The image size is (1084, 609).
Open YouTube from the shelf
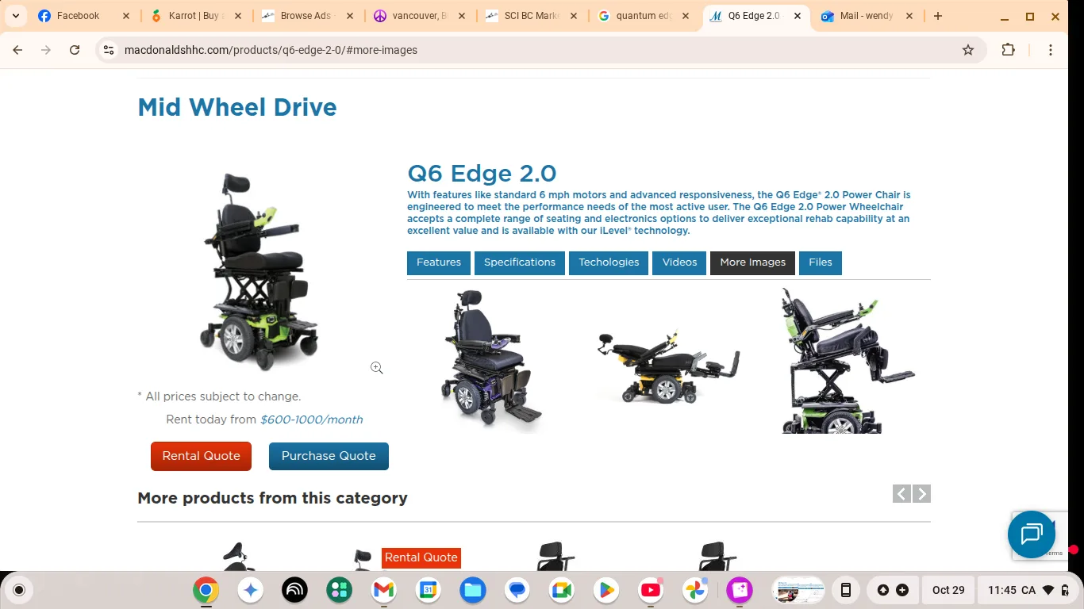coord(650,590)
